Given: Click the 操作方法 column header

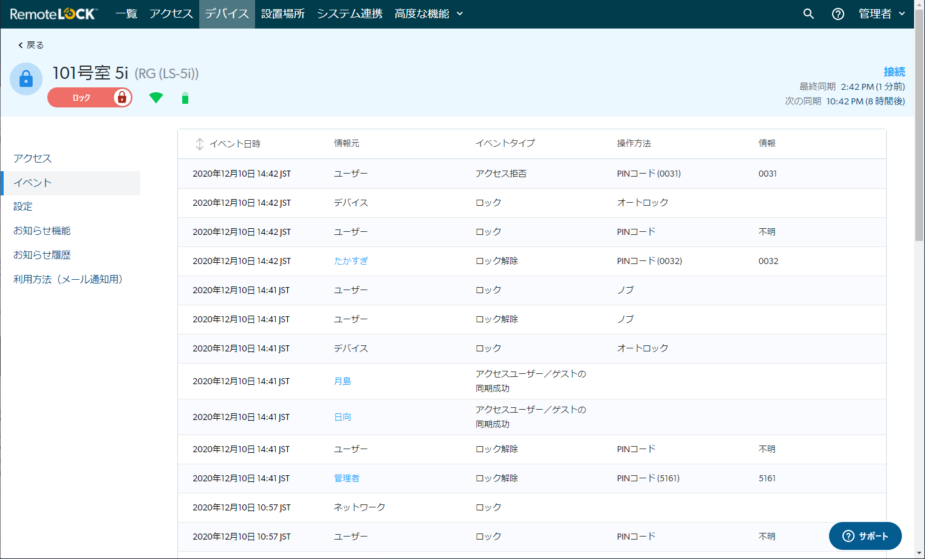Looking at the screenshot, I should point(634,143).
